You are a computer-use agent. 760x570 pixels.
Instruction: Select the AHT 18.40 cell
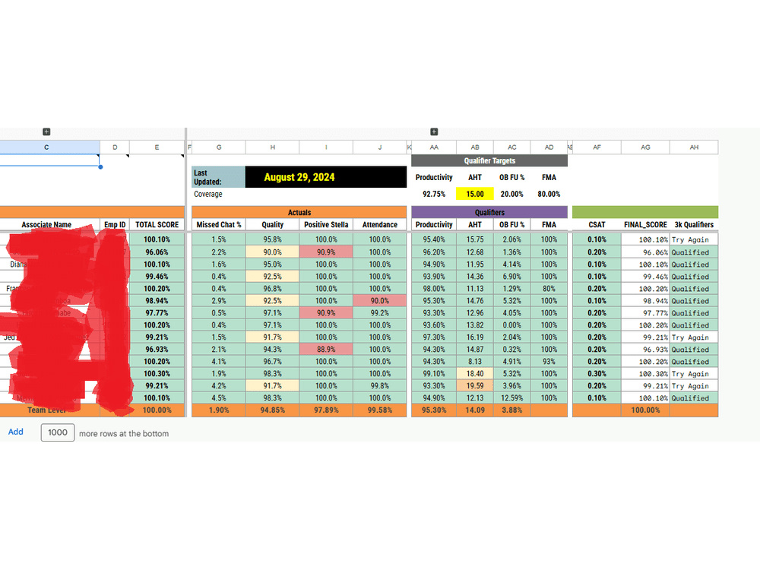pyautogui.click(x=475, y=374)
